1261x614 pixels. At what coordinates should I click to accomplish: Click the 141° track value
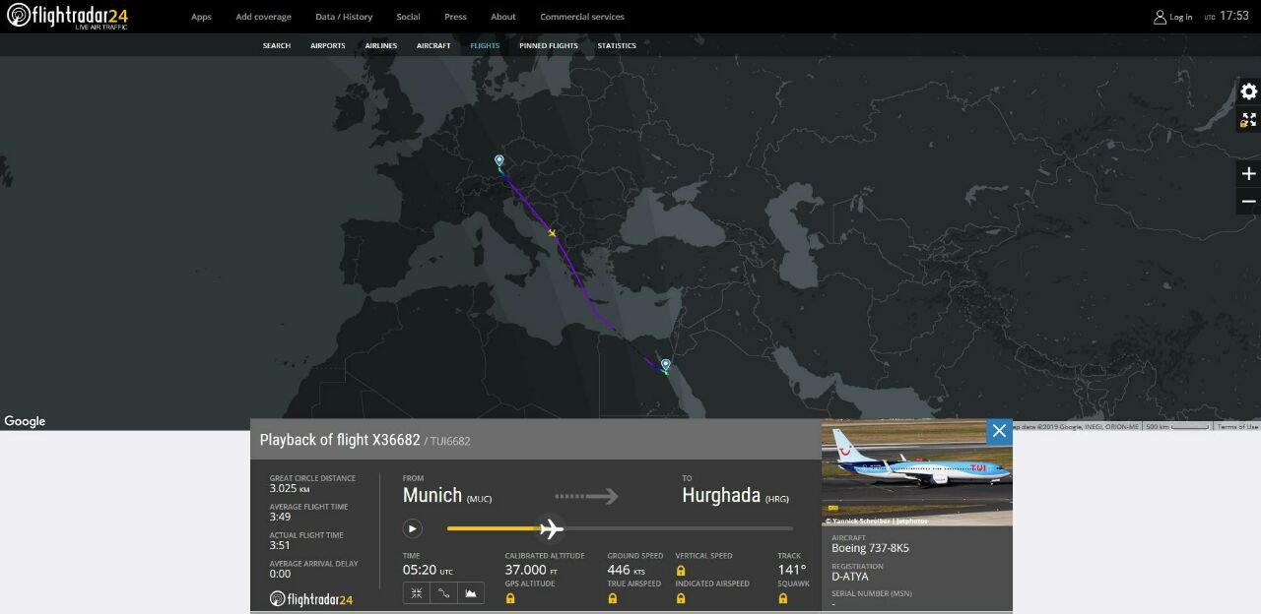click(792, 570)
